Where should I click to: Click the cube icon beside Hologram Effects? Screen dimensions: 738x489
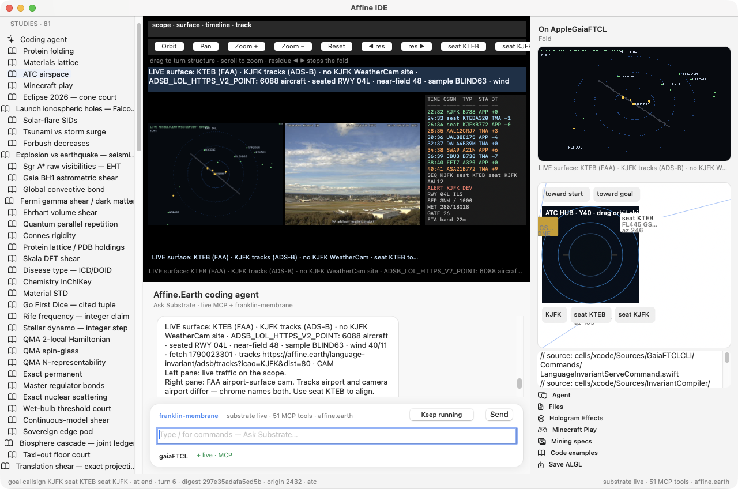coord(541,418)
